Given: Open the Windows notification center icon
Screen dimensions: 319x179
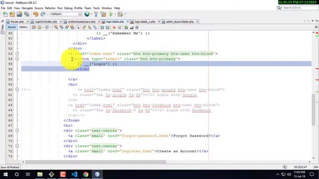Looking at the screenshot, I should (312, 175).
